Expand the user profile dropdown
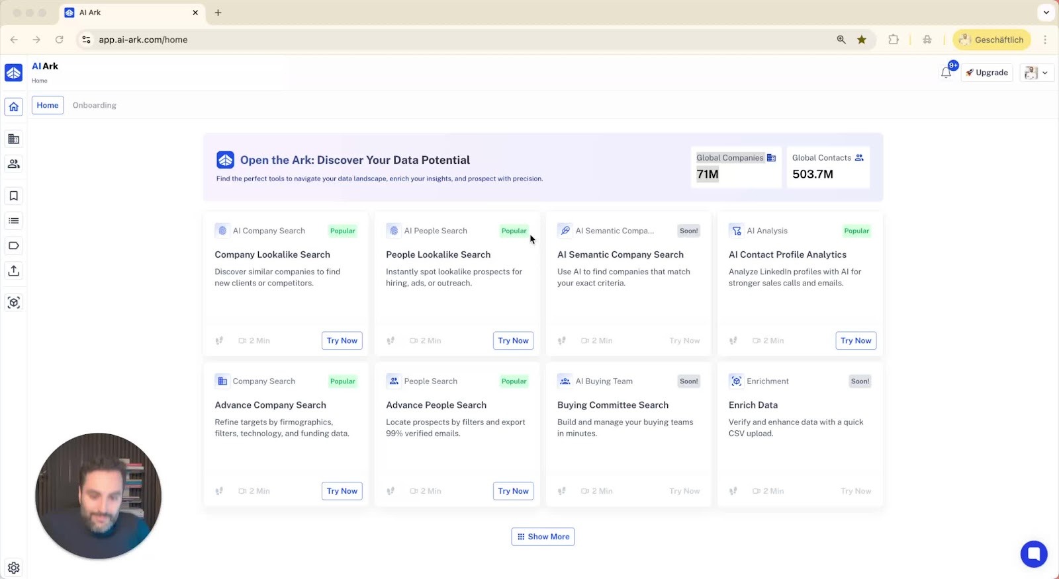The image size is (1059, 579). [1036, 73]
